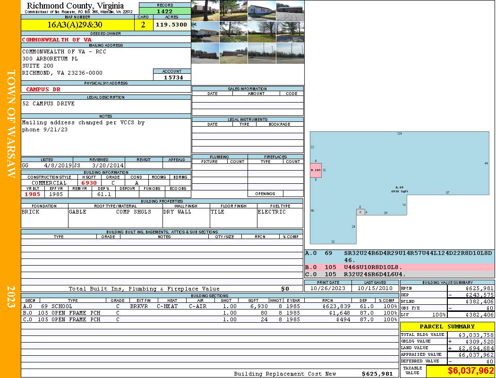The height and width of the screenshot is (378, 496).
Task: Click the pink B.0 sketch vector row
Action: (399, 267)
